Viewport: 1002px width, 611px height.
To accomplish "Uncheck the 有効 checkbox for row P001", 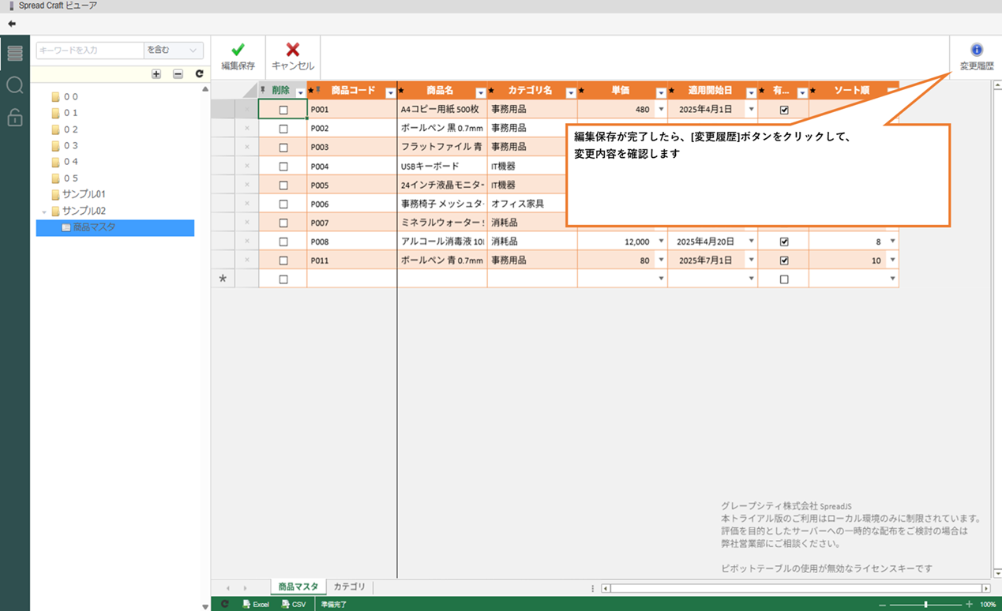I will point(784,110).
